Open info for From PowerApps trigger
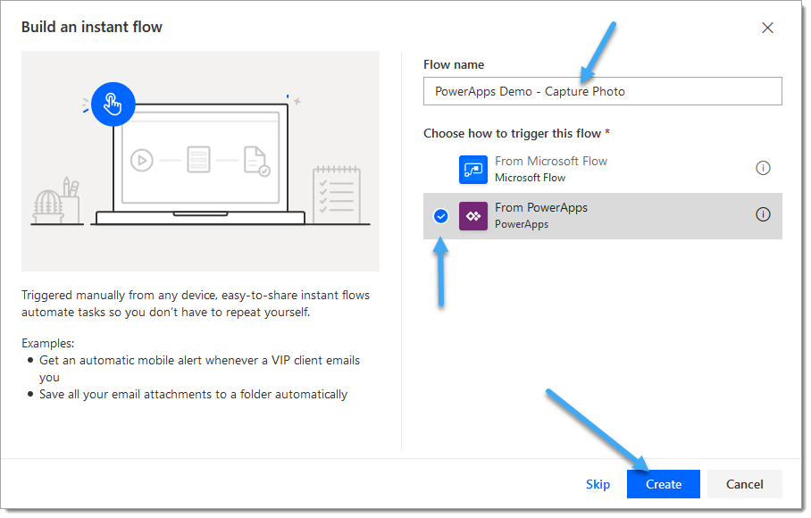Viewport: 811px width, 518px height. (763, 214)
